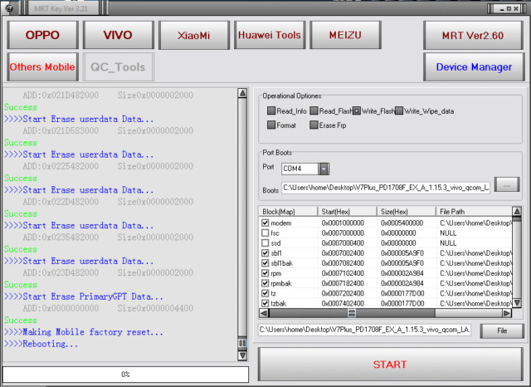Click log scrollbar down arrow
Screen dimensions: 531x387
[242, 355]
